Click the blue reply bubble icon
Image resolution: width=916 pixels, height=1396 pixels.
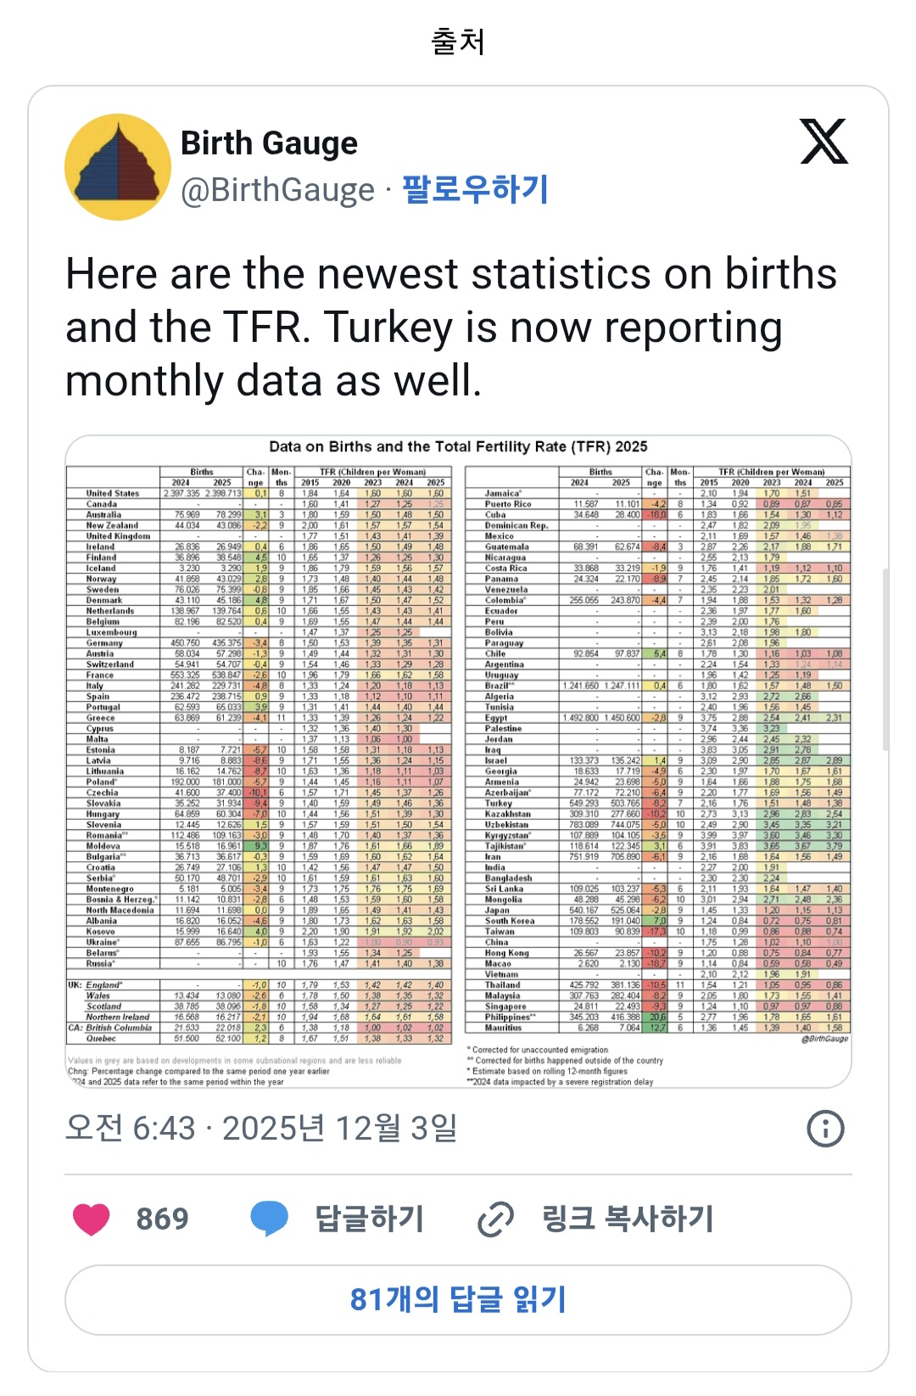(x=270, y=1219)
